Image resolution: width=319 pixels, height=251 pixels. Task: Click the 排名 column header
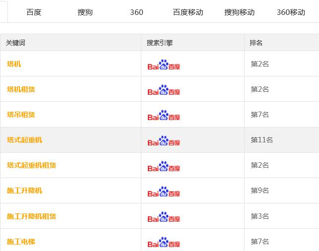click(256, 43)
